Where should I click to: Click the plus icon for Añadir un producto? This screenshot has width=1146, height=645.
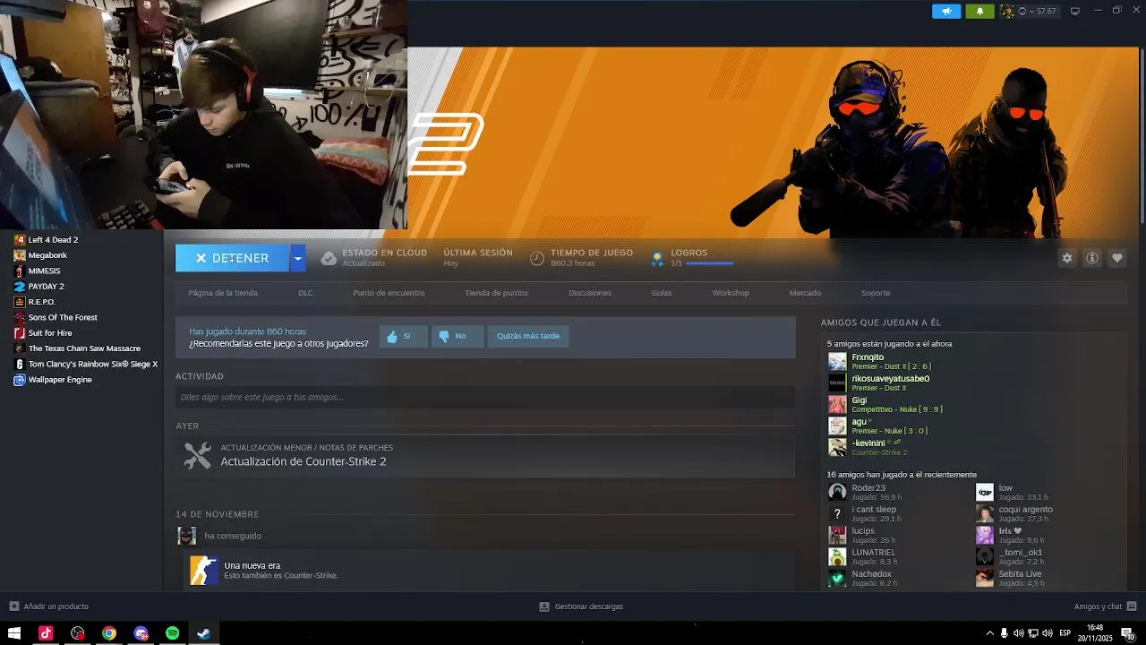(x=13, y=606)
